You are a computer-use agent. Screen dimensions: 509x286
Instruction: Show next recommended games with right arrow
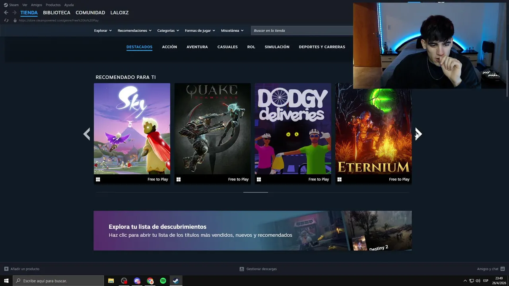tap(418, 134)
